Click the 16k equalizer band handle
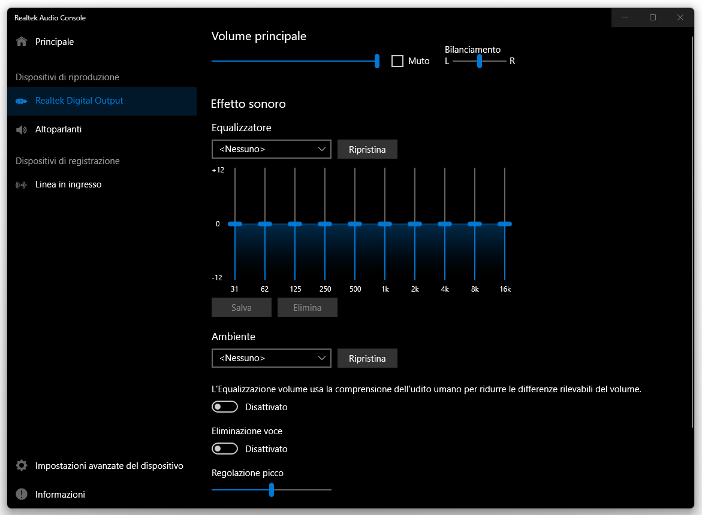 click(x=505, y=224)
